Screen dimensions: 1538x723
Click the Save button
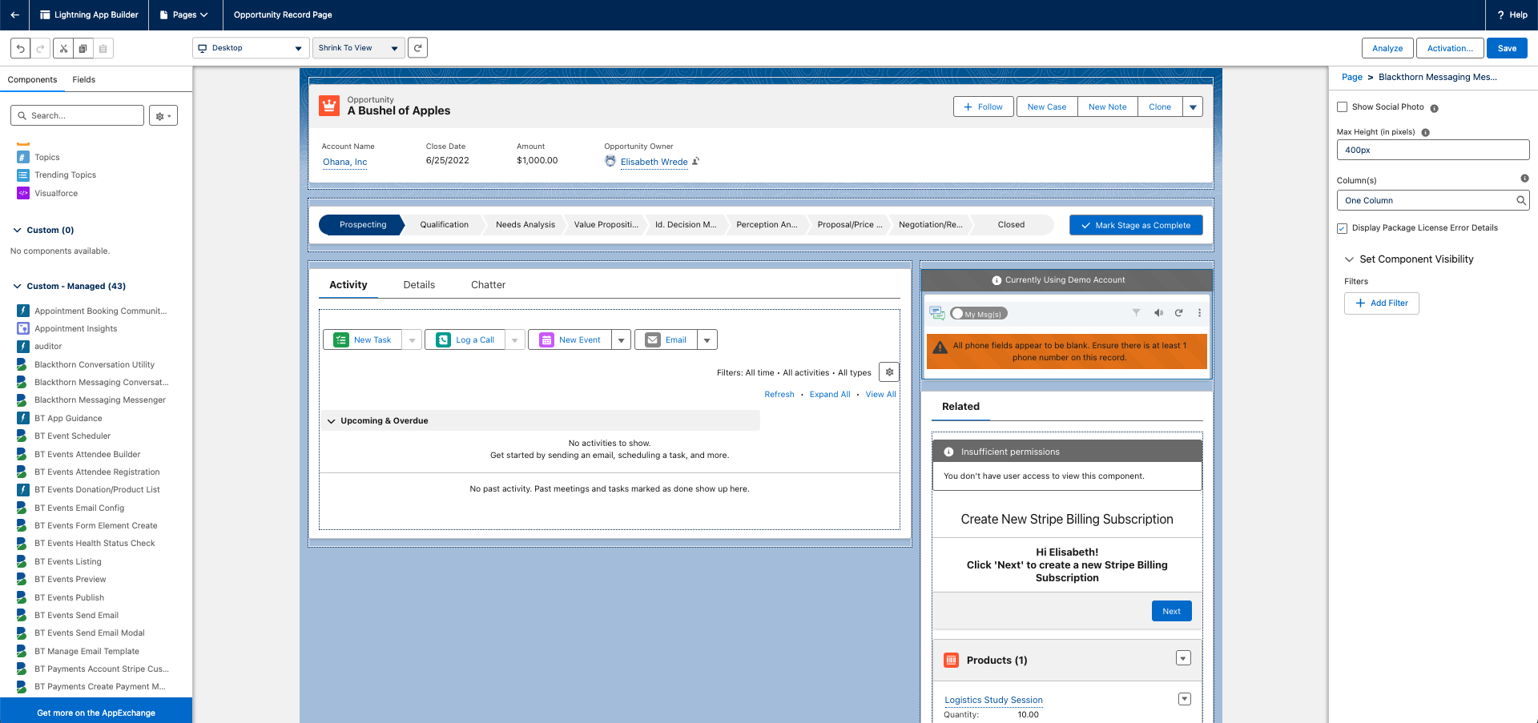(1507, 48)
